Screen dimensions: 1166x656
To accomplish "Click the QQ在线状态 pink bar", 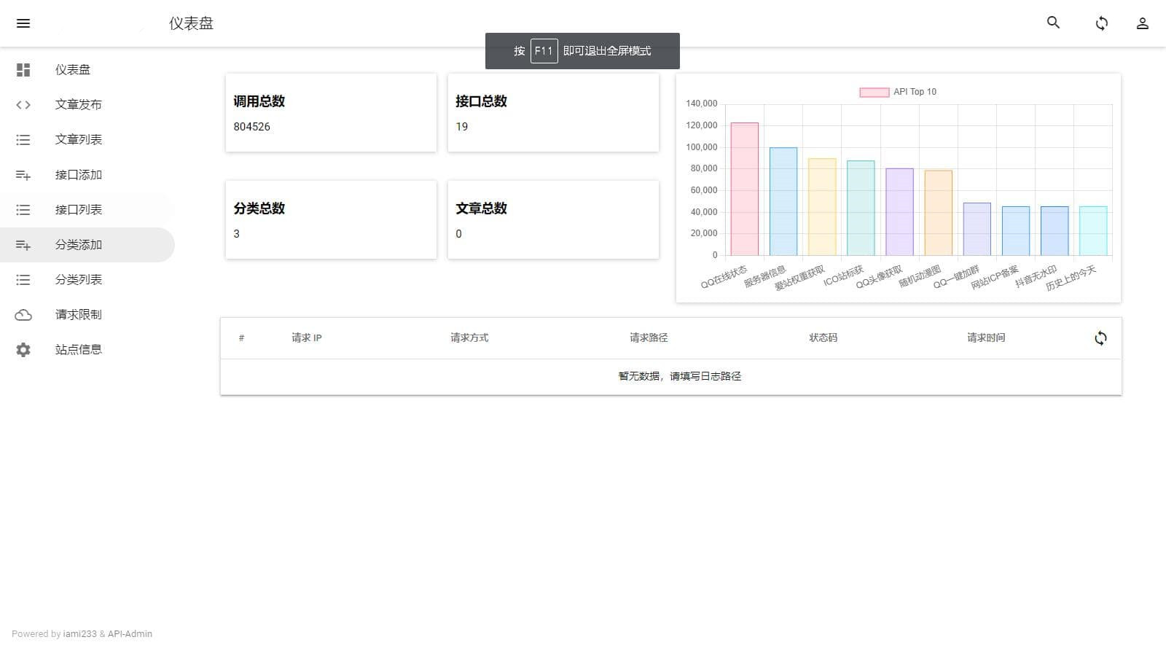I will point(744,189).
